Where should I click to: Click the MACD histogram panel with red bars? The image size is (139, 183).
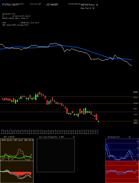17,172
